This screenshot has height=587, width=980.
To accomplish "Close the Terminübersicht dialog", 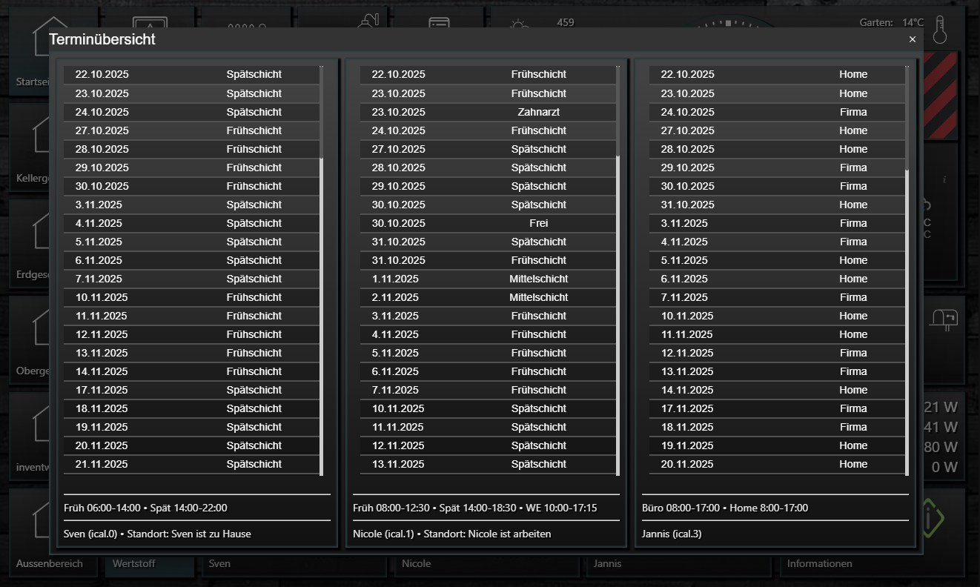I will click(913, 39).
